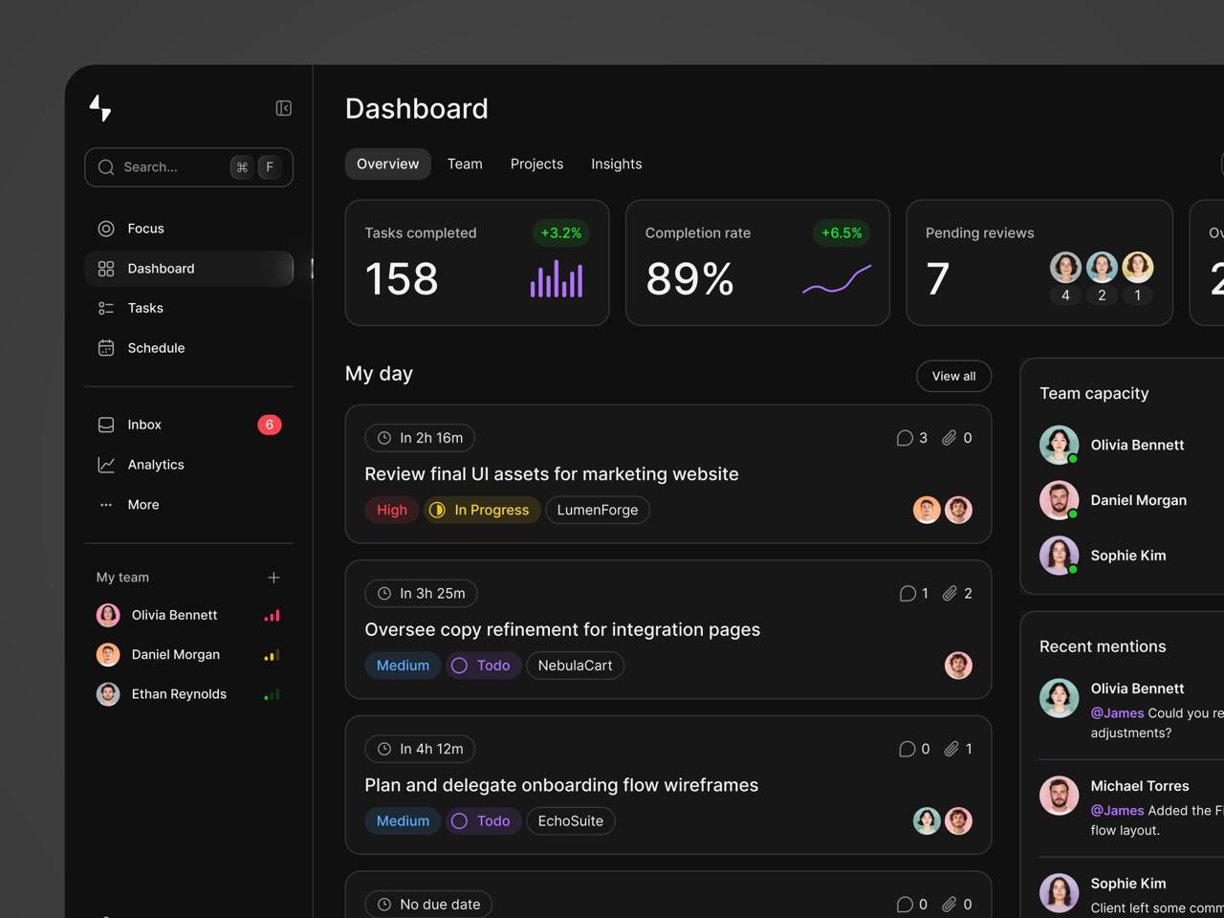The image size is (1224, 918).
Task: Open the Analytics chart icon
Action: tap(106, 465)
